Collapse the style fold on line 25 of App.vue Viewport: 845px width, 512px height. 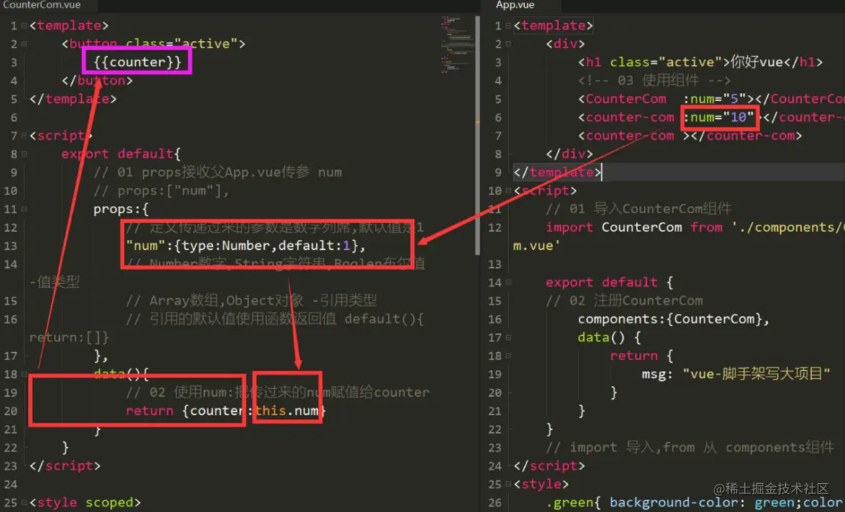pyautogui.click(x=508, y=484)
